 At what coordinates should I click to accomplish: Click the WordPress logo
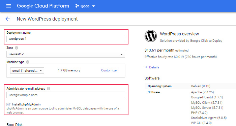click(151, 36)
